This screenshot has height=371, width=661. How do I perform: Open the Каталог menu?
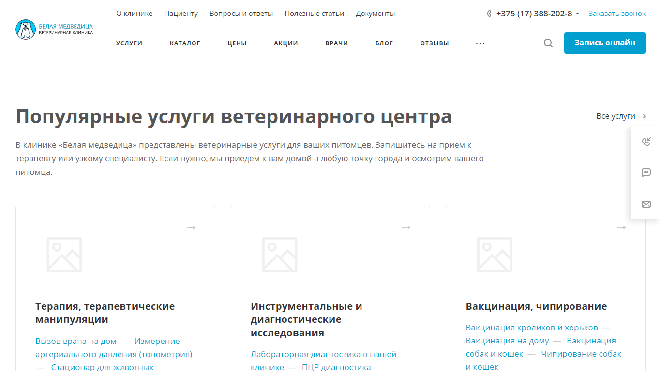pyautogui.click(x=185, y=43)
